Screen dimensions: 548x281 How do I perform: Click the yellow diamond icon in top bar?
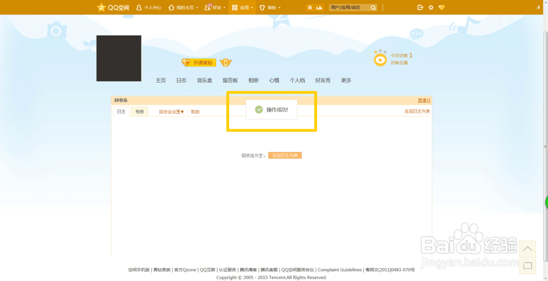(x=442, y=7)
